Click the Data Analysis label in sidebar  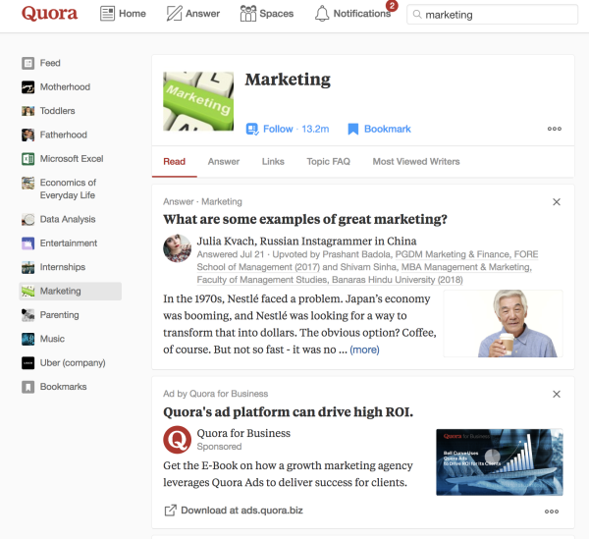(68, 219)
